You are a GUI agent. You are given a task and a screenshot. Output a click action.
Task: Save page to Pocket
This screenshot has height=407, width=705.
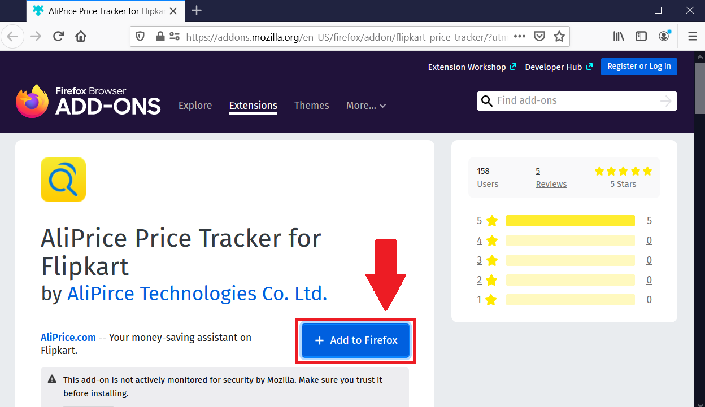pos(539,37)
